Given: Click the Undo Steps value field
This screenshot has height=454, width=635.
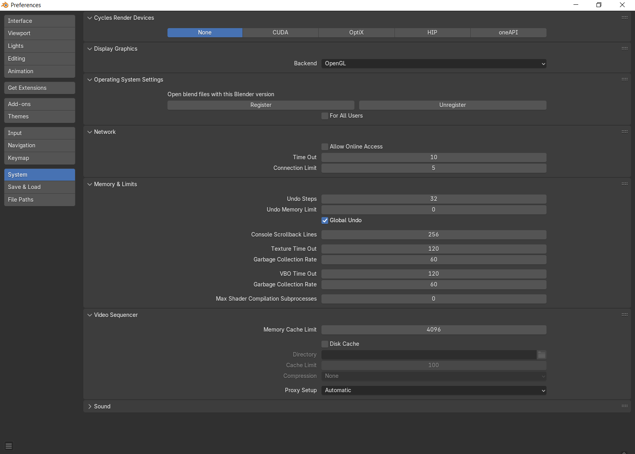Looking at the screenshot, I should (x=434, y=199).
